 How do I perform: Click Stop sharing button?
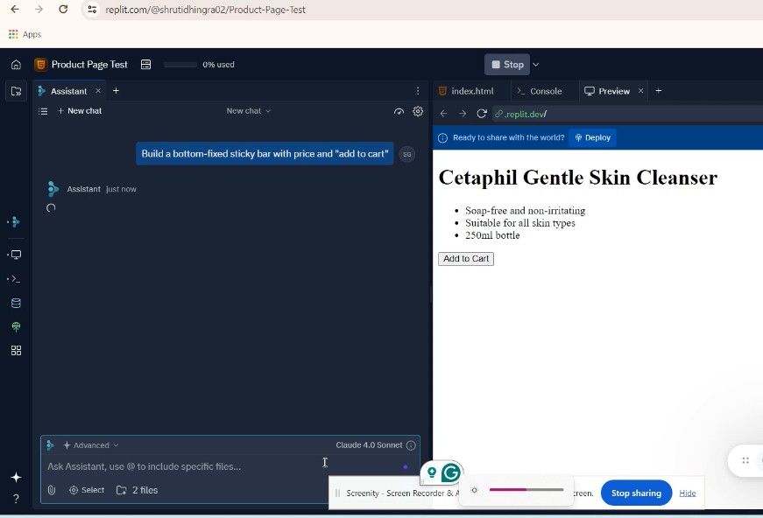[636, 493]
